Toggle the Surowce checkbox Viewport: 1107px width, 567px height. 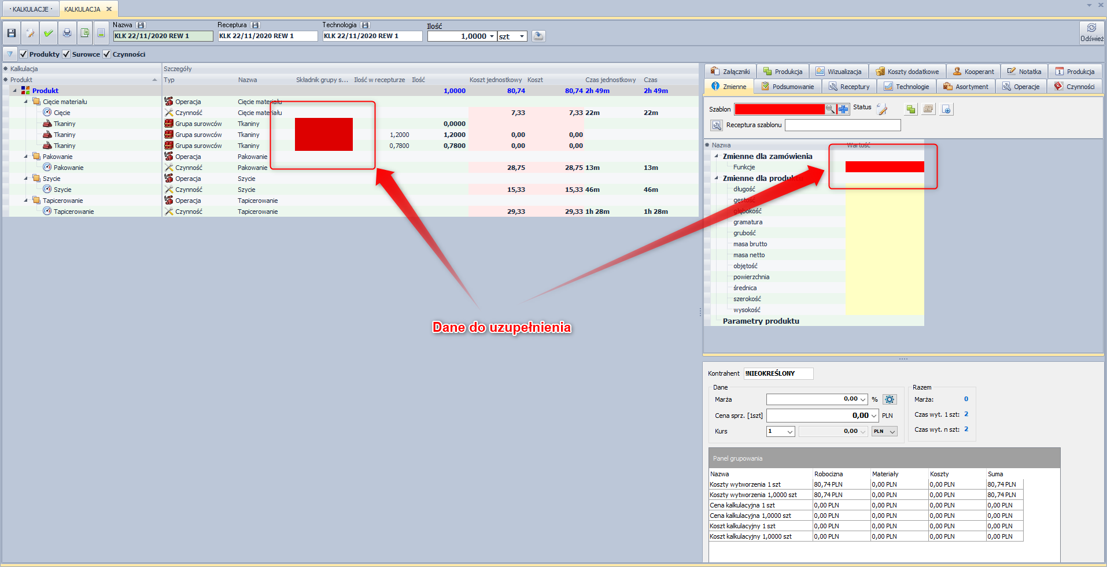click(x=67, y=54)
